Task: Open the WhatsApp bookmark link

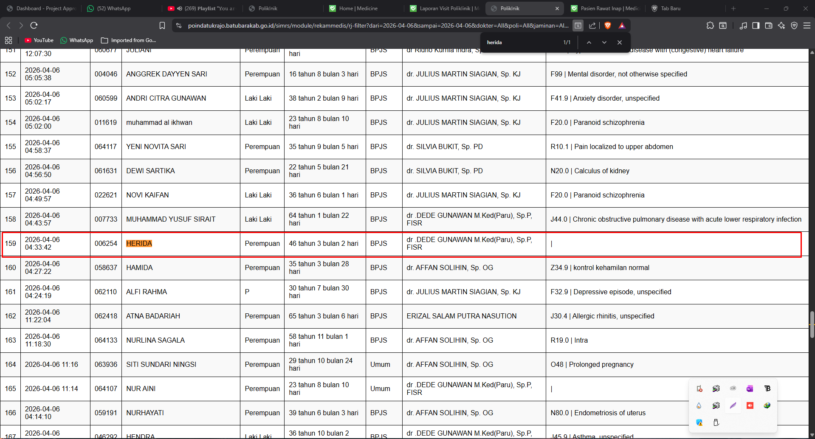Action: click(77, 40)
